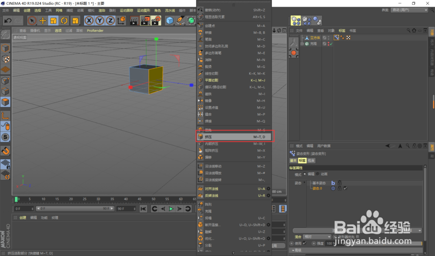Open the 界面 layout dropdown
Image resolution: width=435 pixels, height=256 pixels.
pos(409,10)
